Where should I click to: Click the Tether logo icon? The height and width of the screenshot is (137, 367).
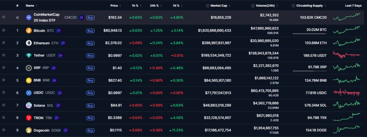tap(29, 55)
